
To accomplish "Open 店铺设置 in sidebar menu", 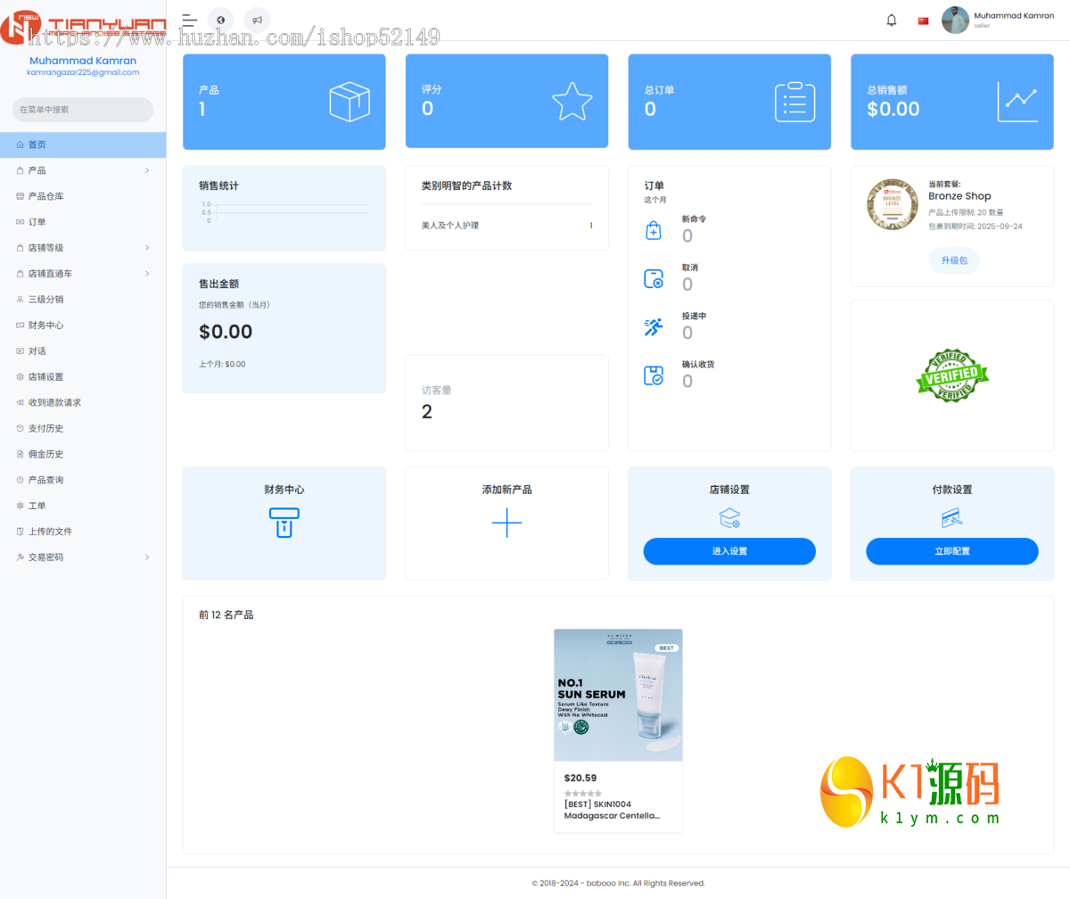I will 83,377.
